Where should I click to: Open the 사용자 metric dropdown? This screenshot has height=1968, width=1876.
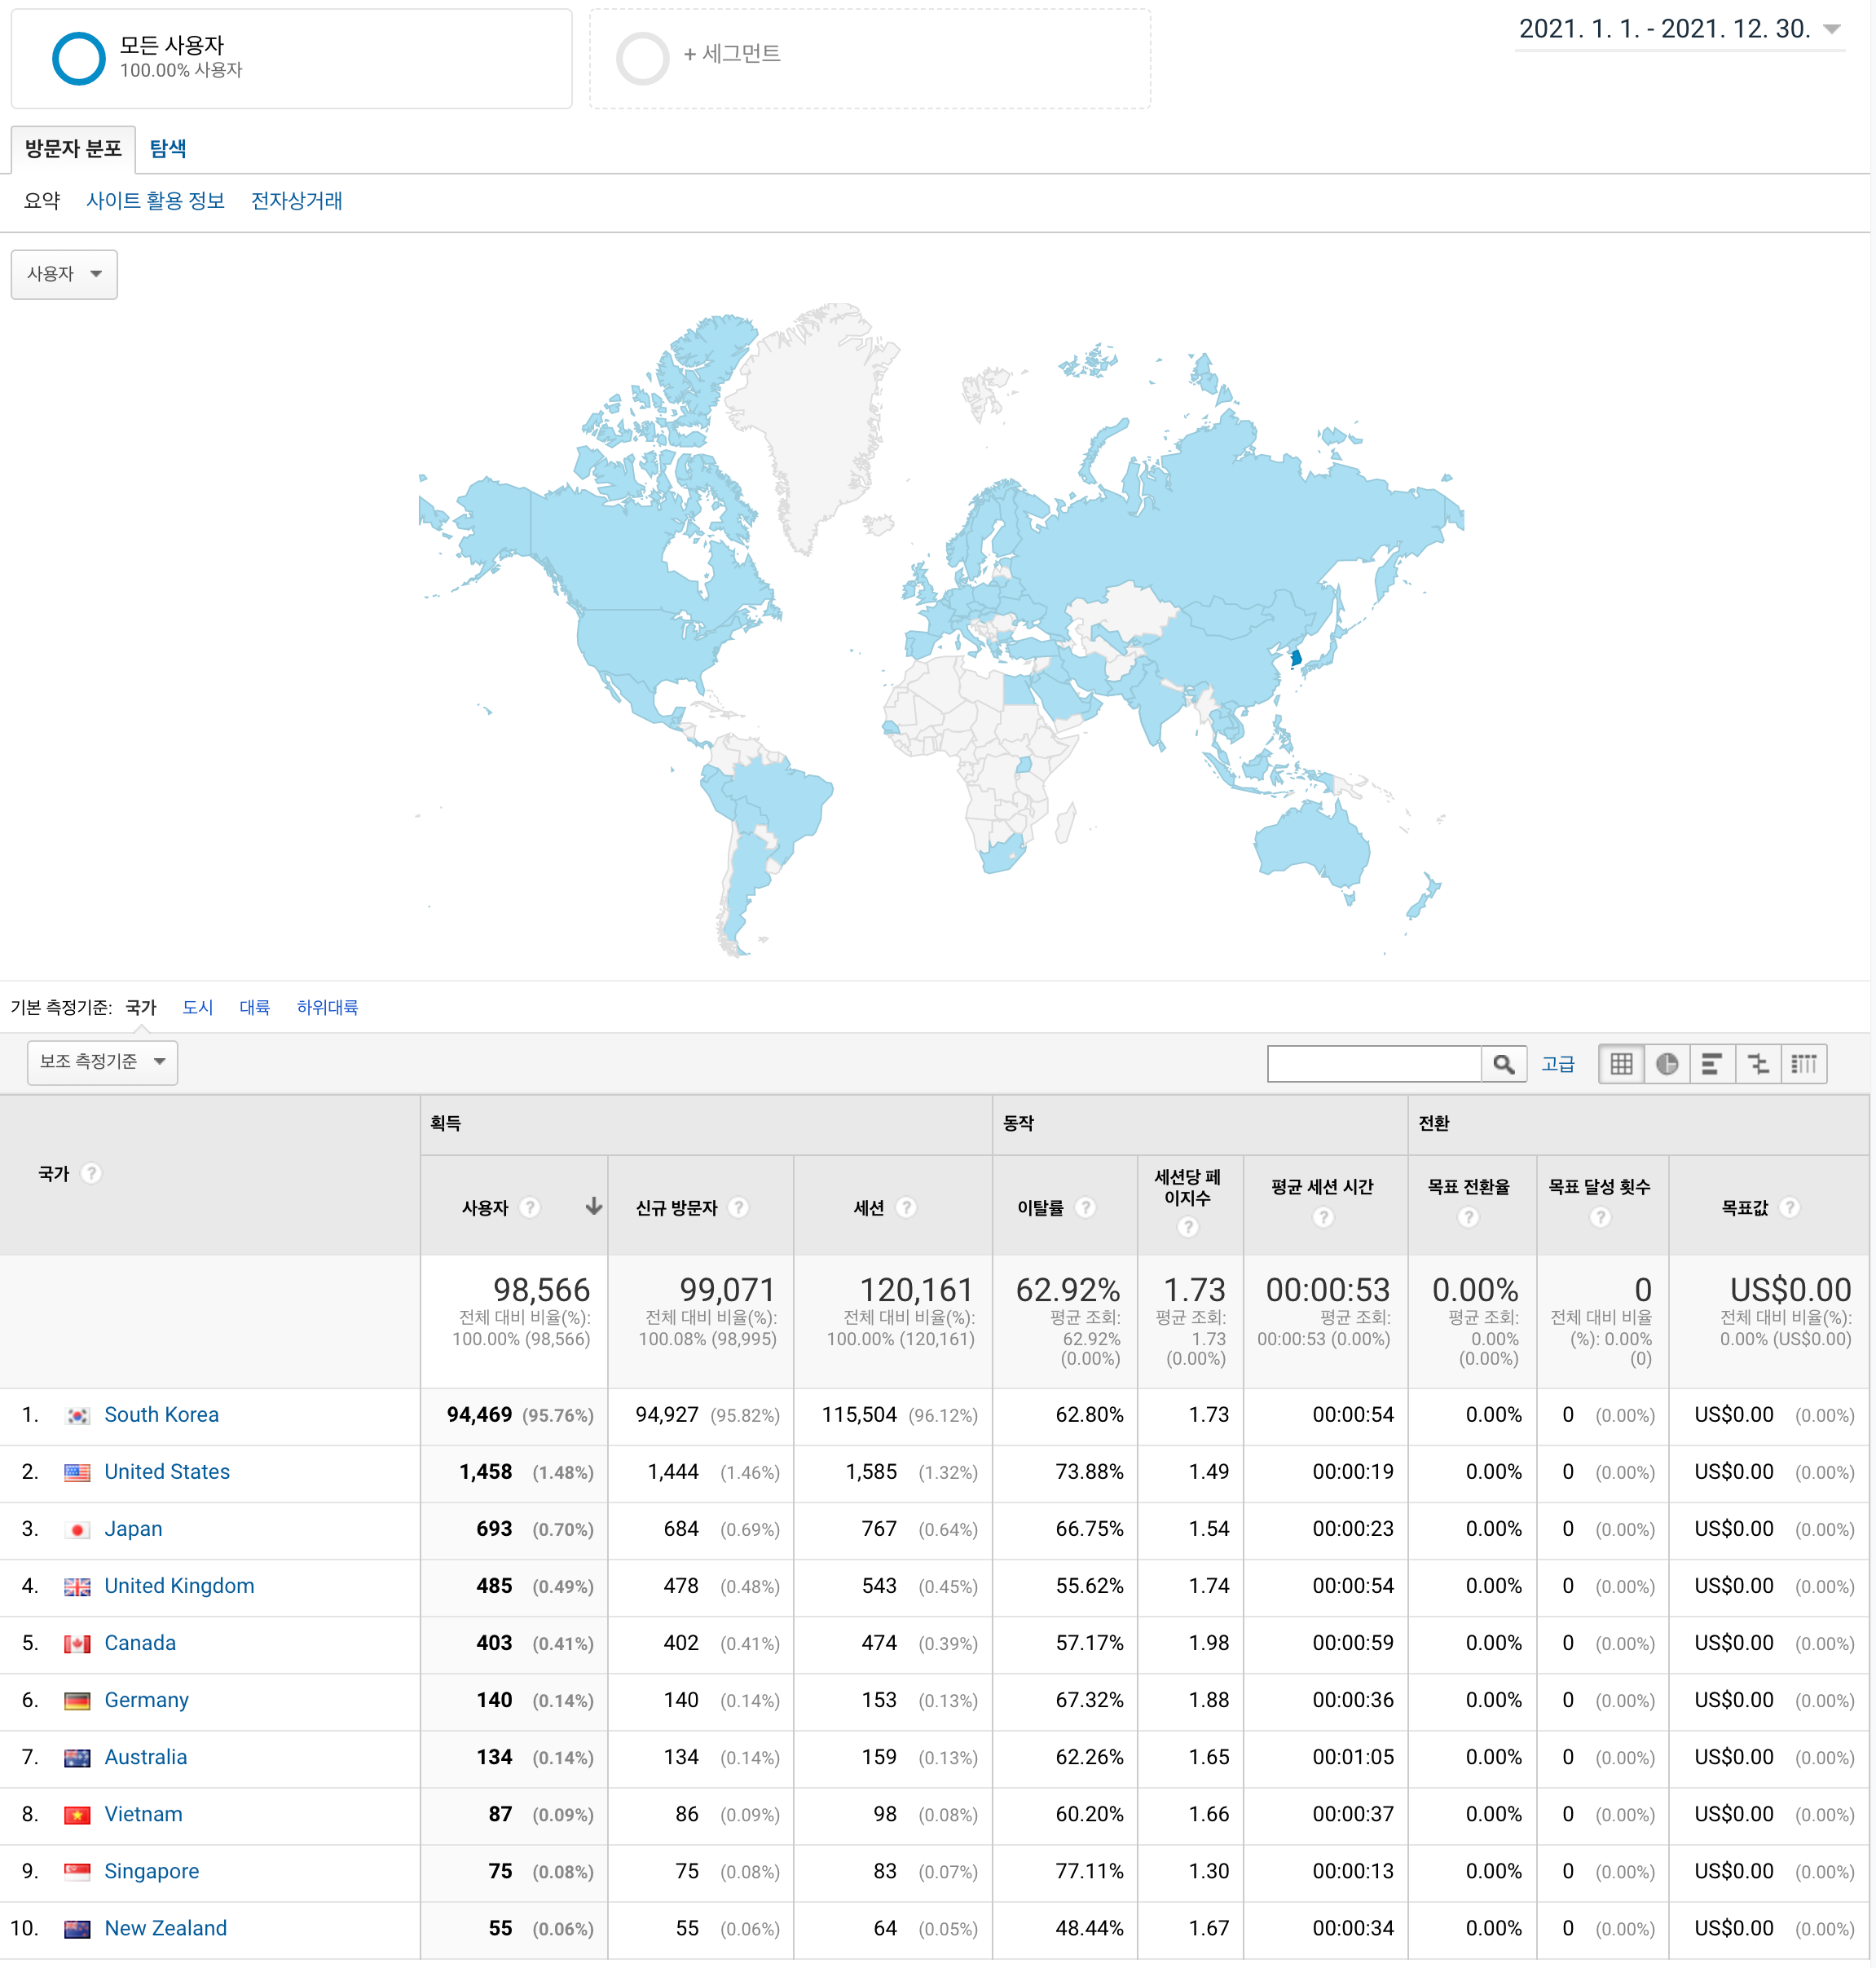[64, 274]
